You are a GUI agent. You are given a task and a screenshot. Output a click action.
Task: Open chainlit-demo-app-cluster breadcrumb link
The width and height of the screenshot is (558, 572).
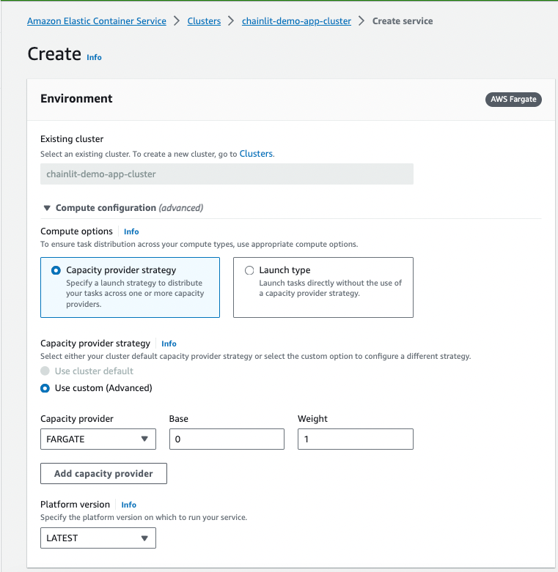click(296, 21)
